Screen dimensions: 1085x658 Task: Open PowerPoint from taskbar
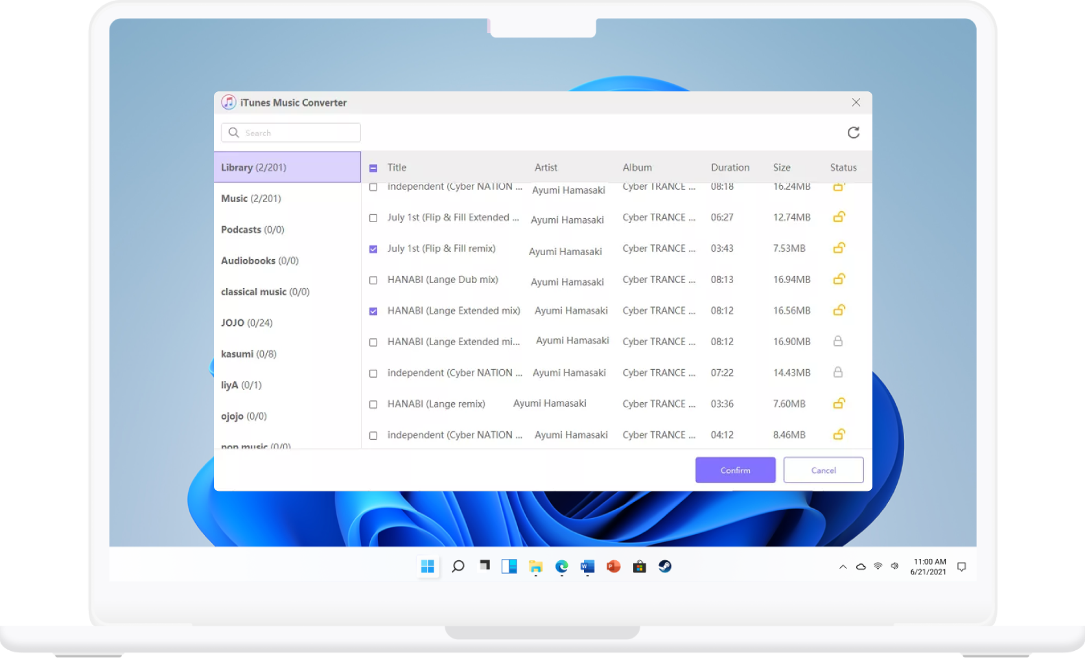pyautogui.click(x=613, y=567)
